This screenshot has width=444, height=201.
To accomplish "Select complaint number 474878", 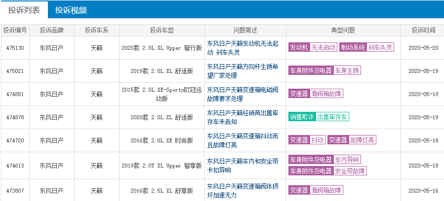I will [x=15, y=117].
